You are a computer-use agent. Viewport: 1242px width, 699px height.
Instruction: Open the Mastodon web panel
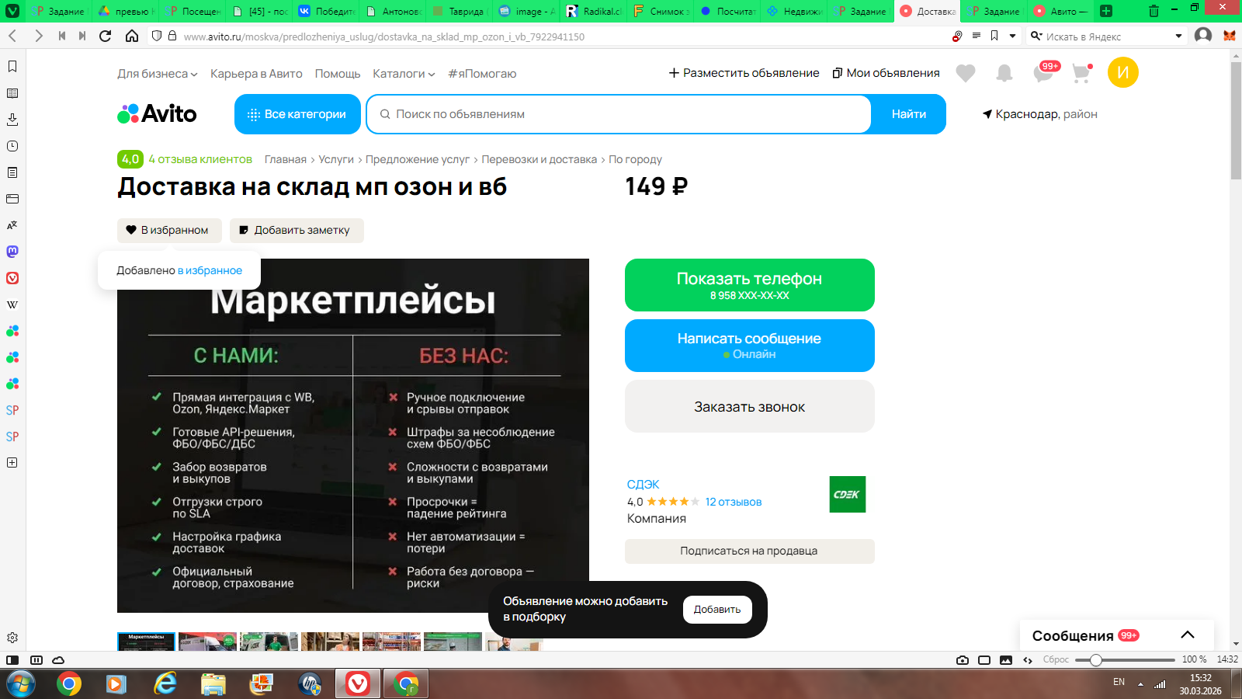12,252
